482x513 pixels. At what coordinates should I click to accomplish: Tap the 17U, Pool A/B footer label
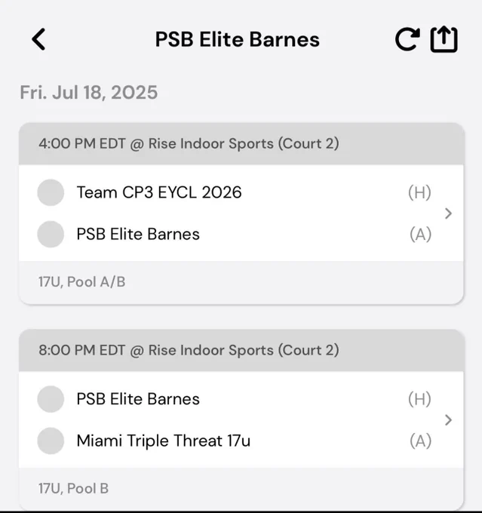[x=81, y=281]
